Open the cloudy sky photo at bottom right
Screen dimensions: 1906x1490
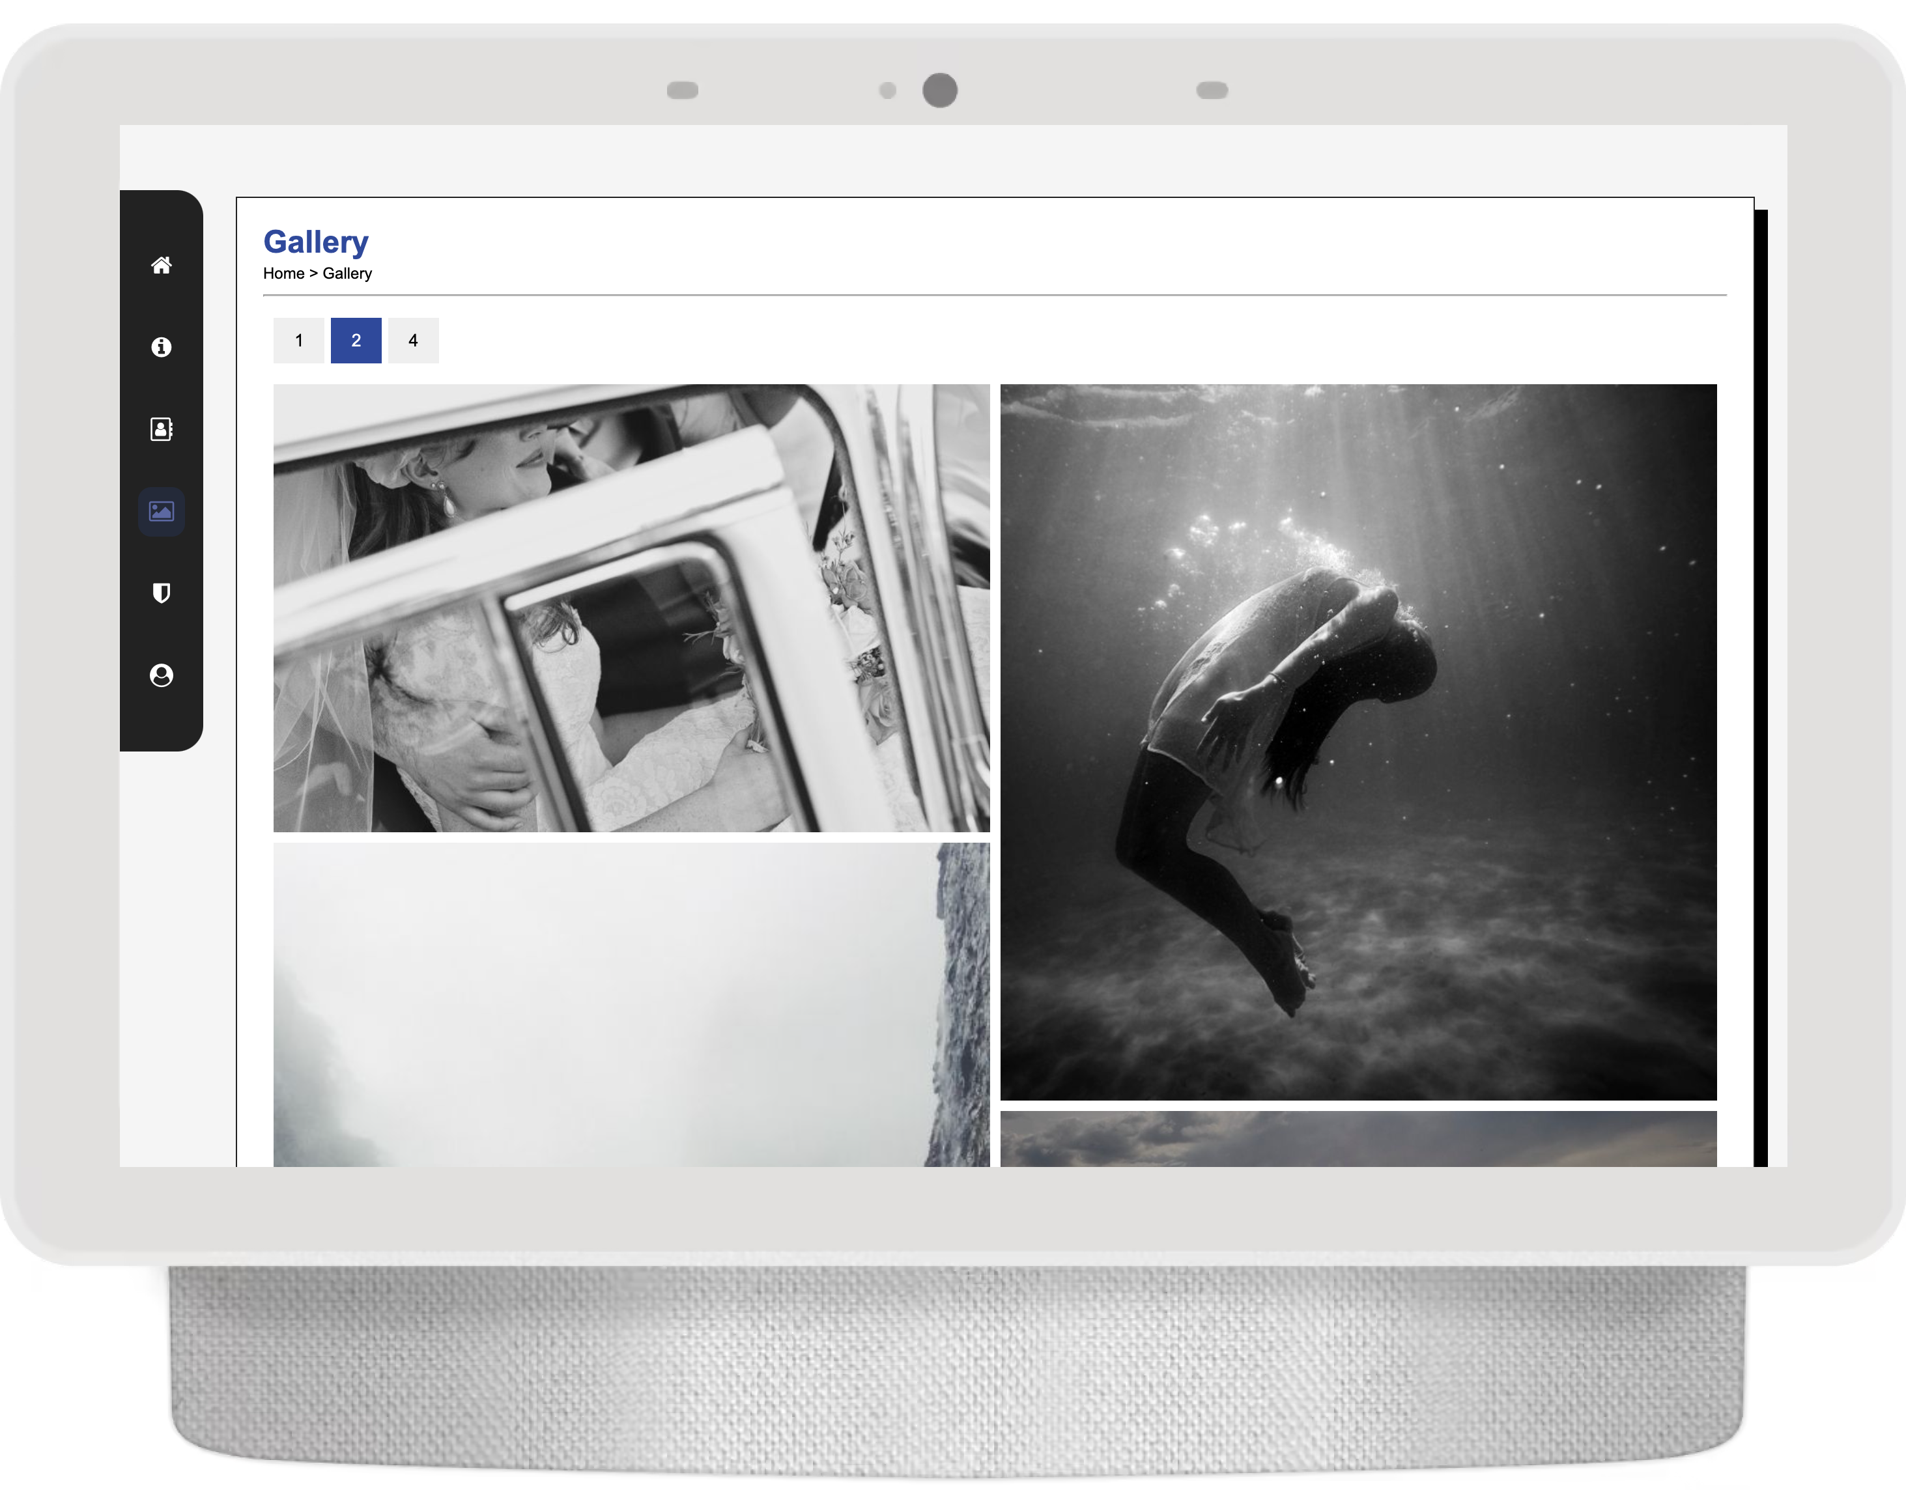coord(1358,1138)
